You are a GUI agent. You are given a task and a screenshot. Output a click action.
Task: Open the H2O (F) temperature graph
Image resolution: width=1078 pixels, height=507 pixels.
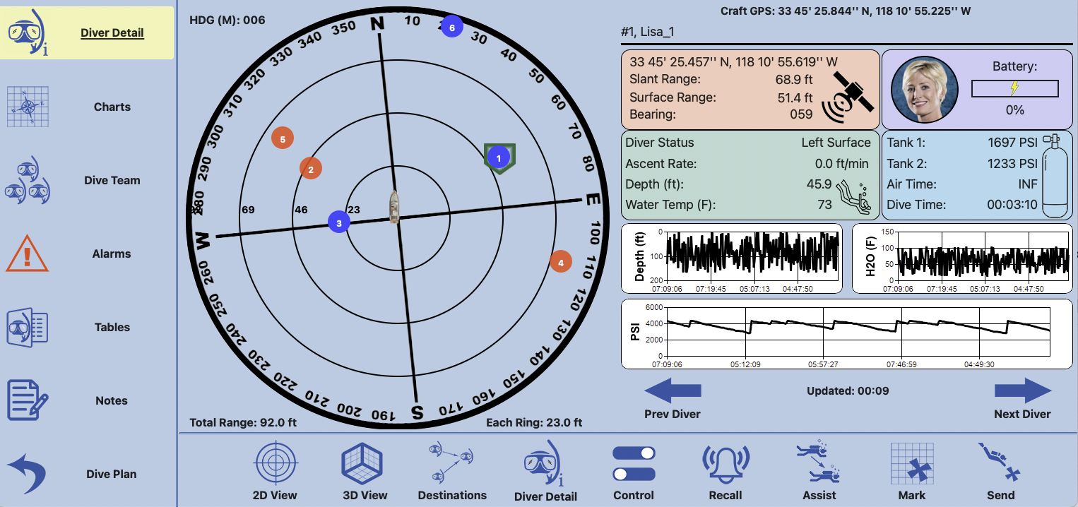962,258
